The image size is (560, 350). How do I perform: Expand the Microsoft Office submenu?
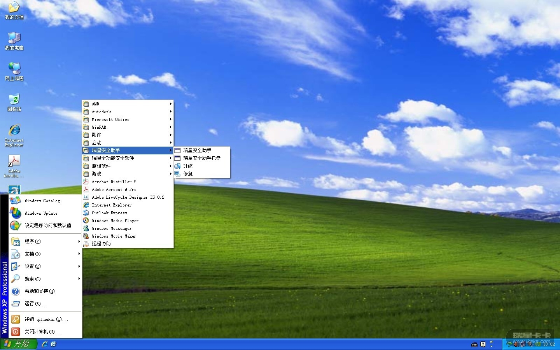click(x=110, y=119)
